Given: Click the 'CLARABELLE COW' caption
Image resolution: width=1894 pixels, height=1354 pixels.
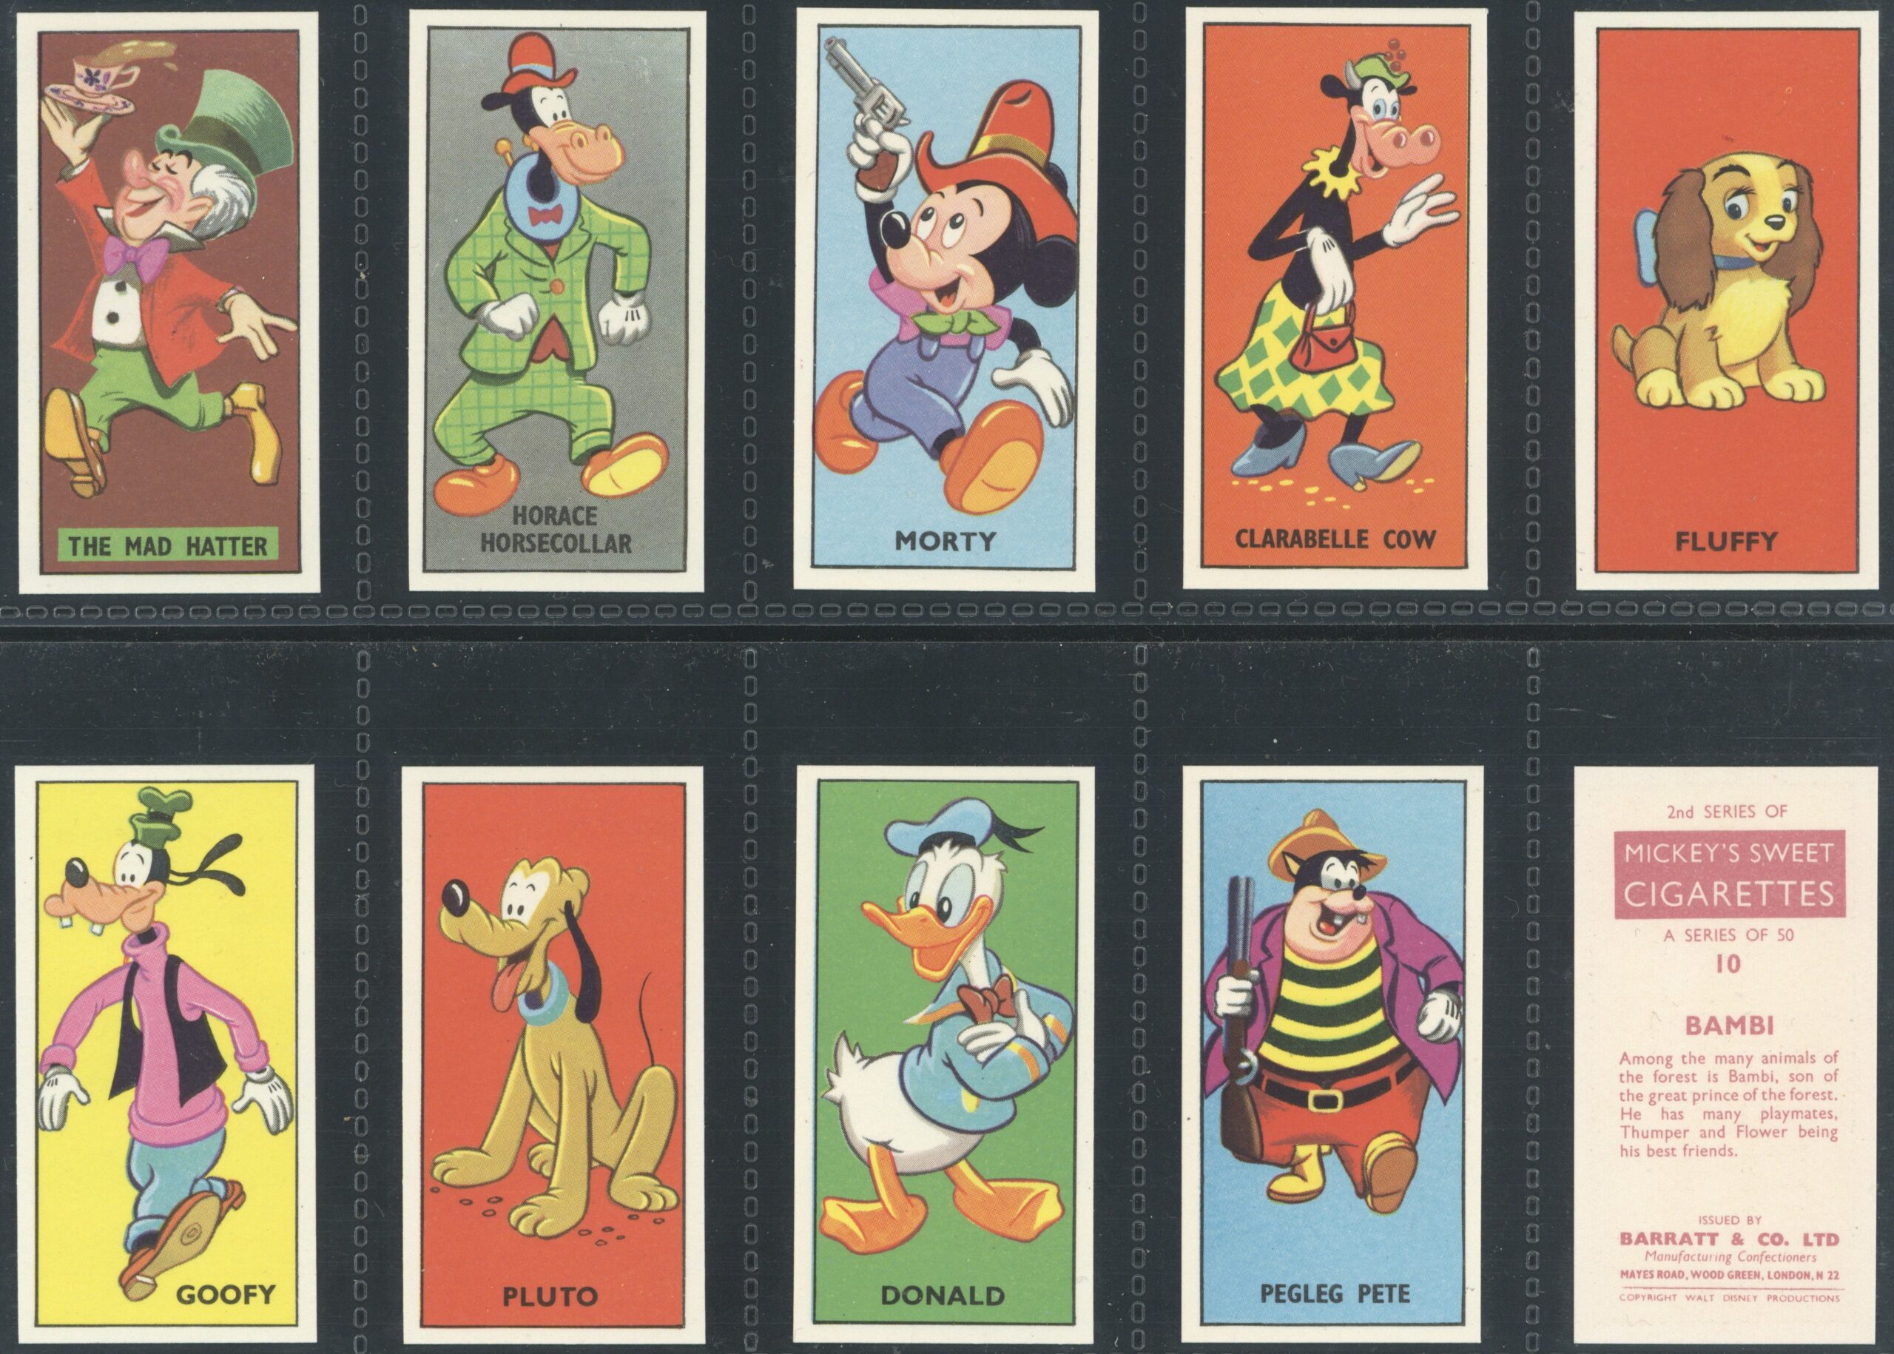Looking at the screenshot, I should 1334,539.
